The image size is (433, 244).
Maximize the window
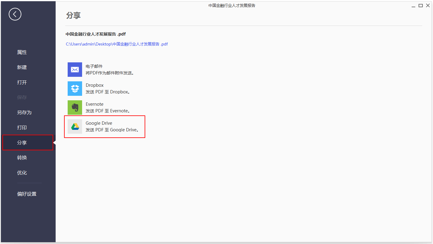click(421, 5)
